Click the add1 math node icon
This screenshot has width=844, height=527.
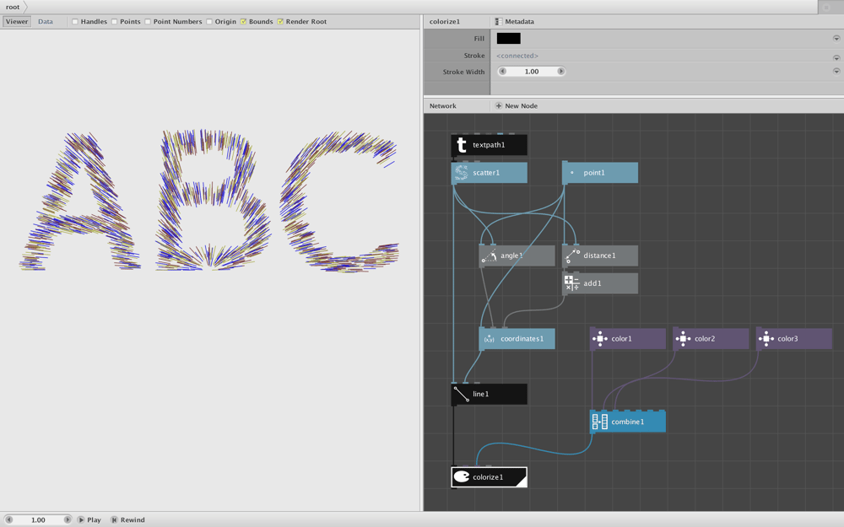coord(571,283)
